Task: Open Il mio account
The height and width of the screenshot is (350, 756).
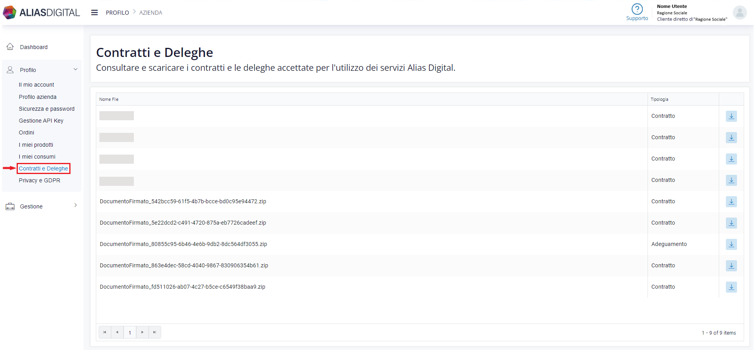Action: (x=36, y=85)
